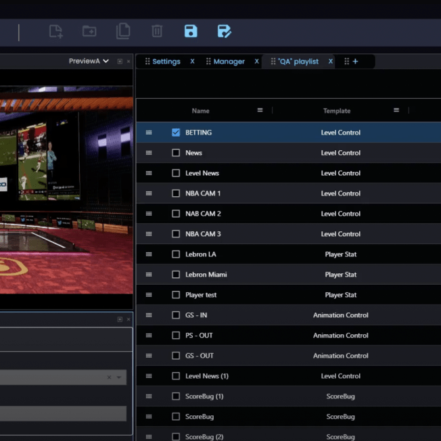Switch to the Settings tab
The image size is (441, 441).
point(166,62)
